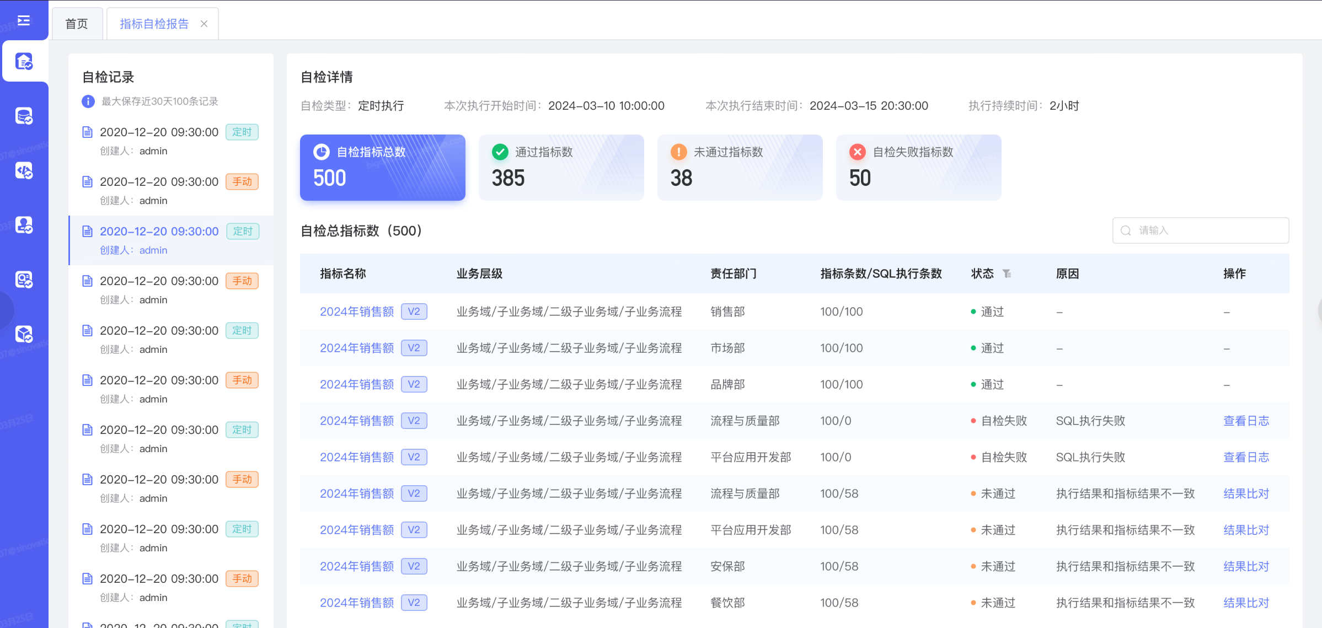Filter by the 通过指标数 385 card

561,168
